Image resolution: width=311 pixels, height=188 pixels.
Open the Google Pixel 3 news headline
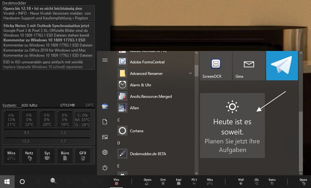(45, 30)
